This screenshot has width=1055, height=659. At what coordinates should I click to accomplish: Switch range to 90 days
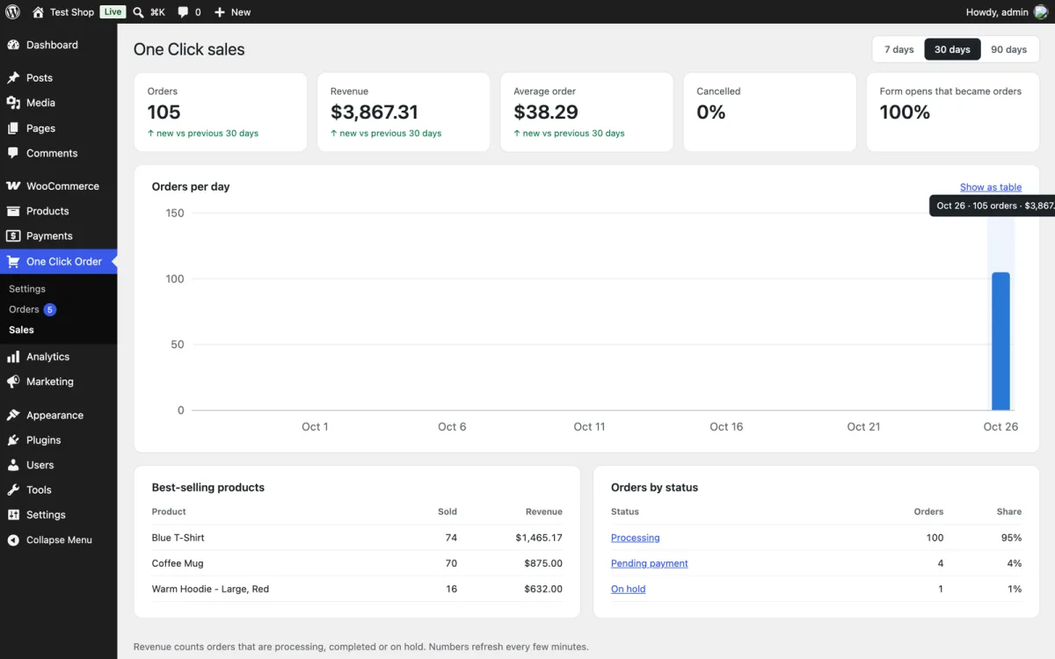[1008, 49]
